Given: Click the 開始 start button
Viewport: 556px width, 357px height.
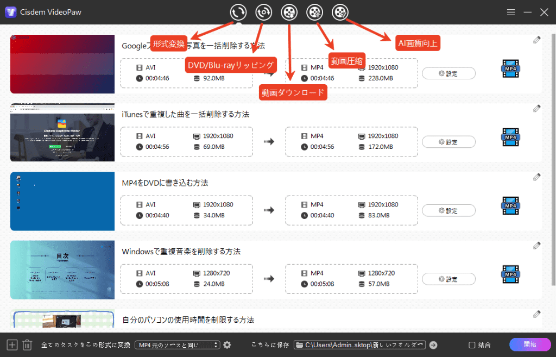Looking at the screenshot, I should pyautogui.click(x=530, y=344).
